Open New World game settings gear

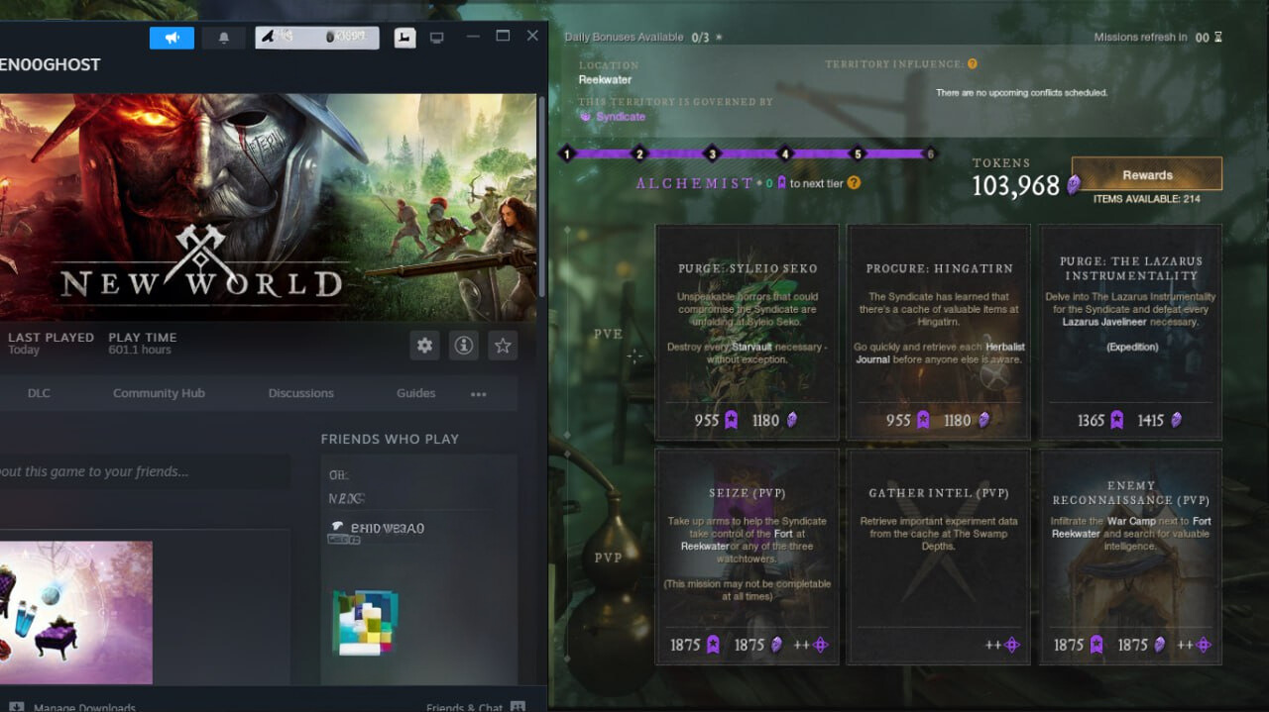pos(424,345)
